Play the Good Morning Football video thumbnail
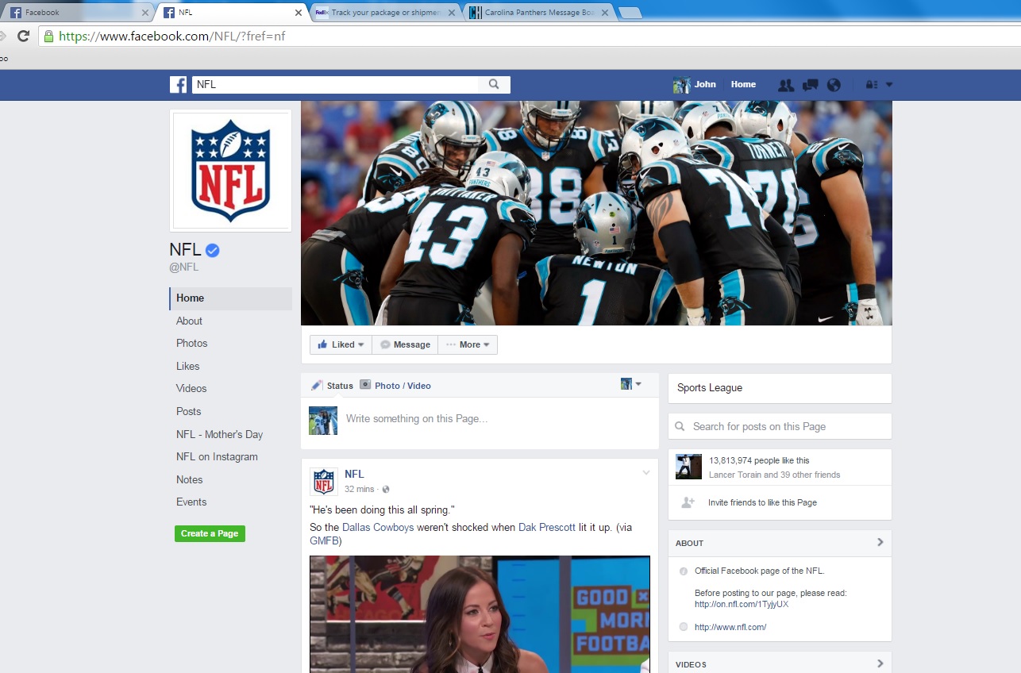 click(x=480, y=614)
